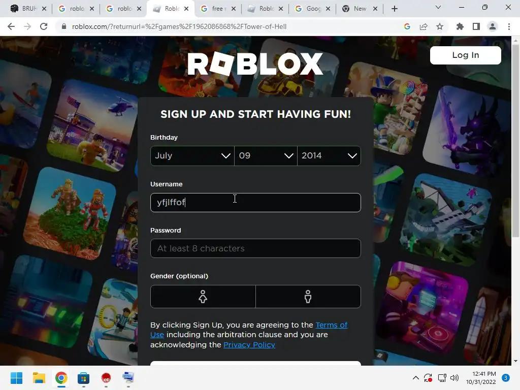Click the scrollbar down arrow

516,361
